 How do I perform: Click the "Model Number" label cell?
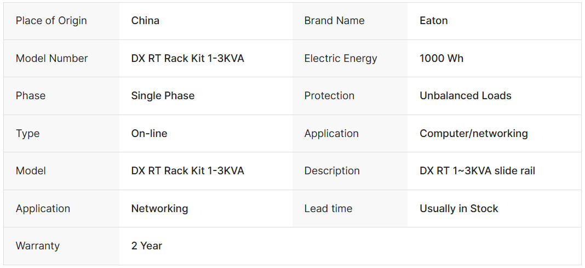coord(51,59)
